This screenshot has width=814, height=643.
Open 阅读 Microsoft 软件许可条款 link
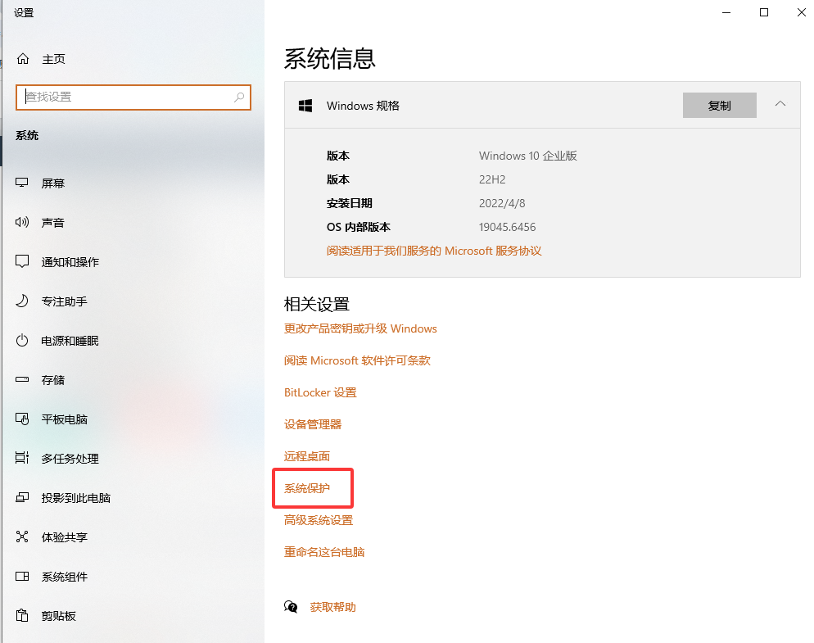point(357,360)
